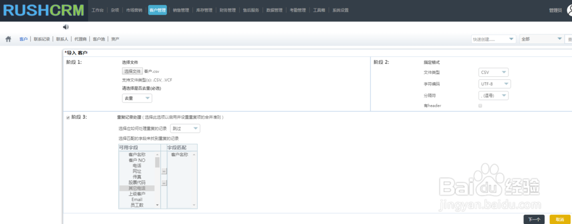The height and width of the screenshot is (224, 572).
Task: Select 员工数 in available fields
Action: pos(137,205)
